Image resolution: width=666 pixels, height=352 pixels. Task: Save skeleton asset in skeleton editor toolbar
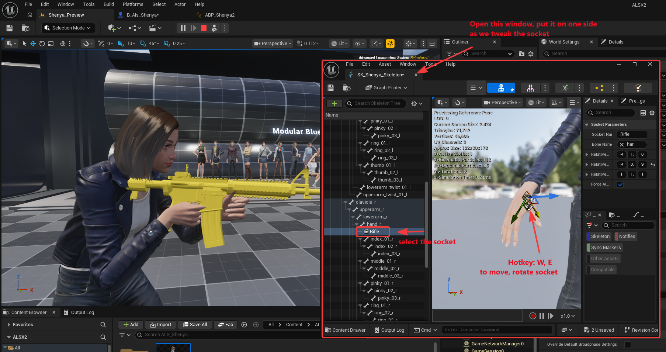coord(331,88)
